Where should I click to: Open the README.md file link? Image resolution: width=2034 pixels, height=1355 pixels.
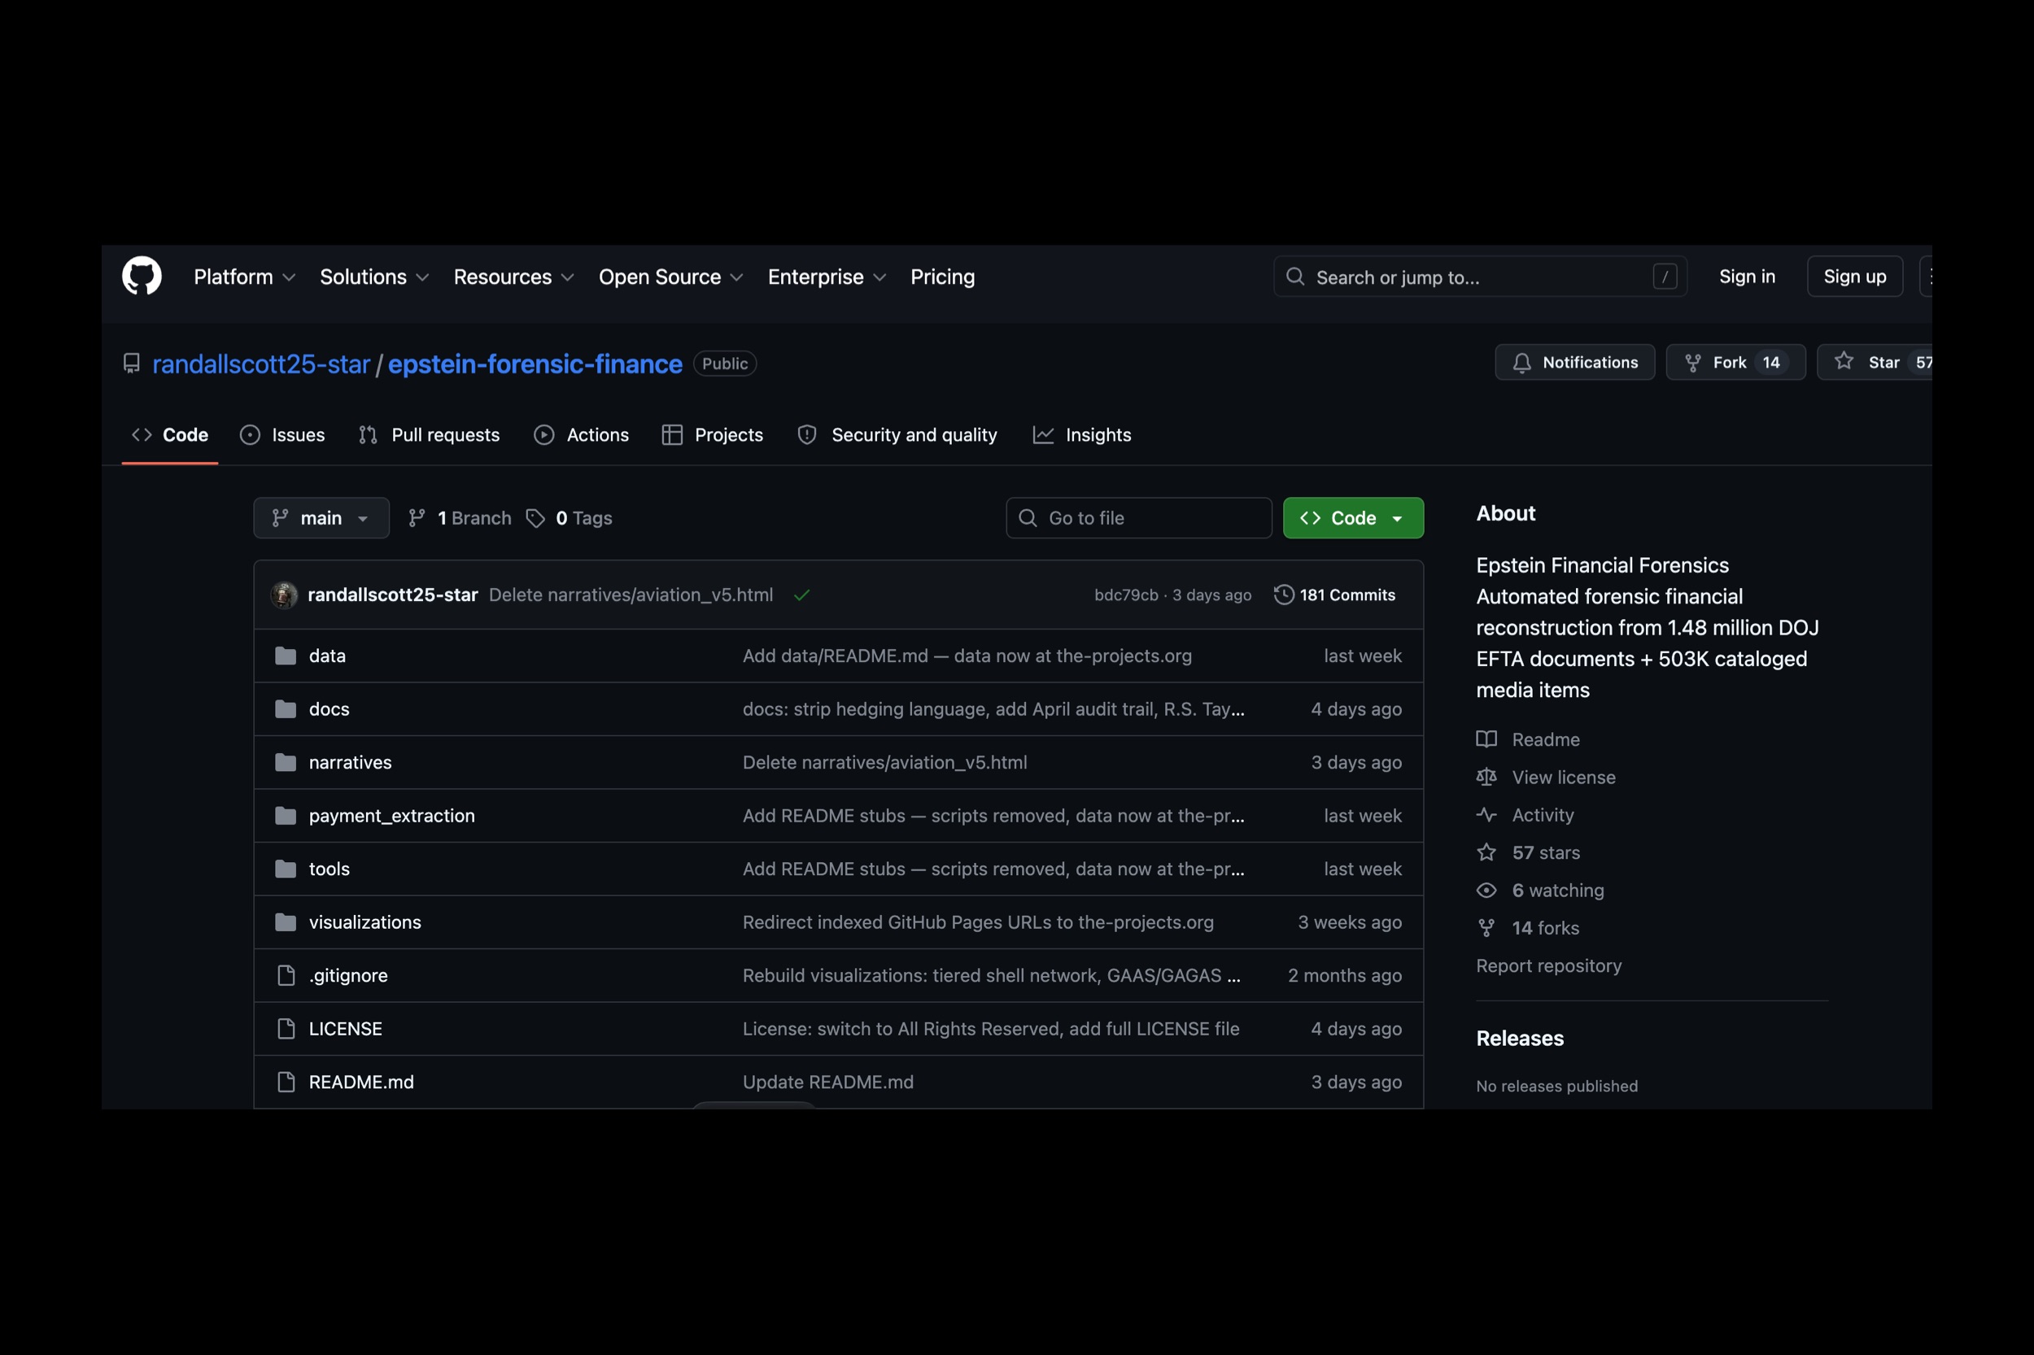click(361, 1082)
